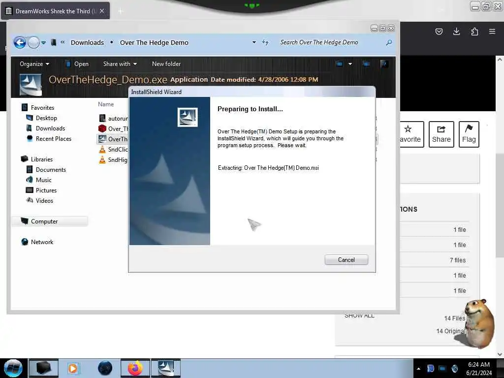504x378 pixels.
Task: Open the Share with menu
Action: (x=120, y=64)
